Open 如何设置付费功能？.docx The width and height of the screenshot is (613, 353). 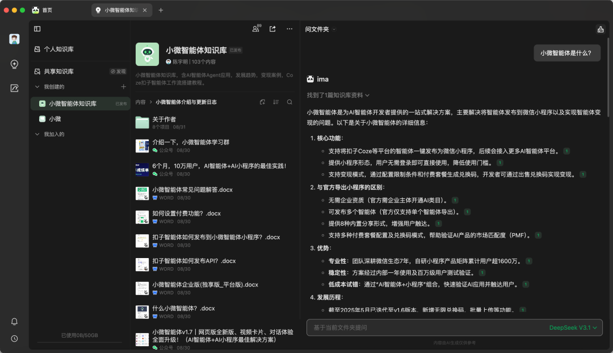215,217
